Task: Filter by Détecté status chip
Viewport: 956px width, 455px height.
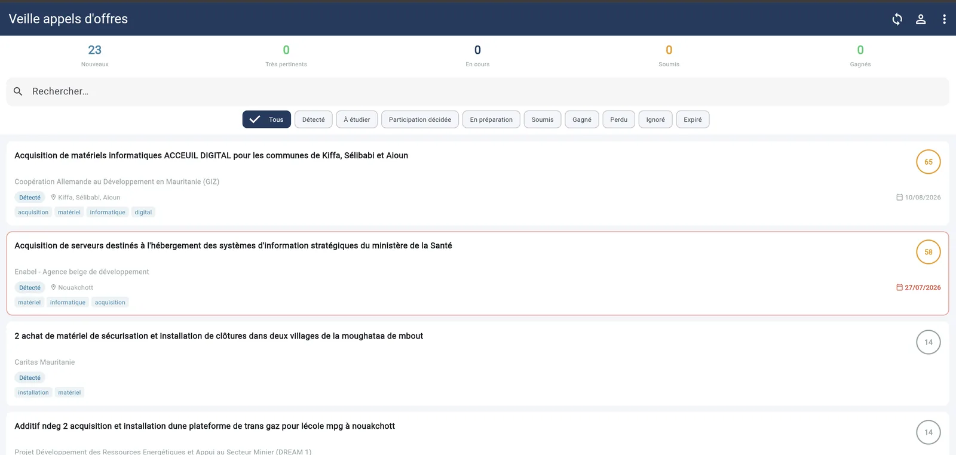Action: click(313, 119)
